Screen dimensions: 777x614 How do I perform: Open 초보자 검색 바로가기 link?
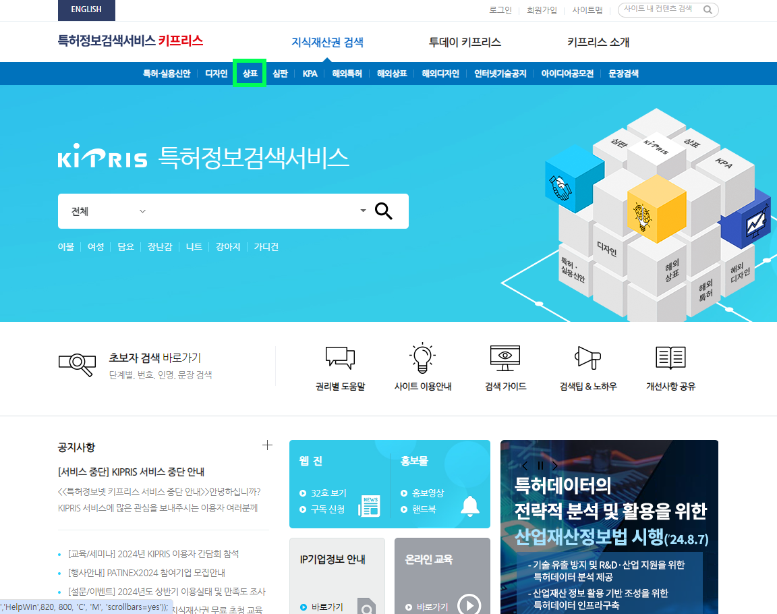154,358
